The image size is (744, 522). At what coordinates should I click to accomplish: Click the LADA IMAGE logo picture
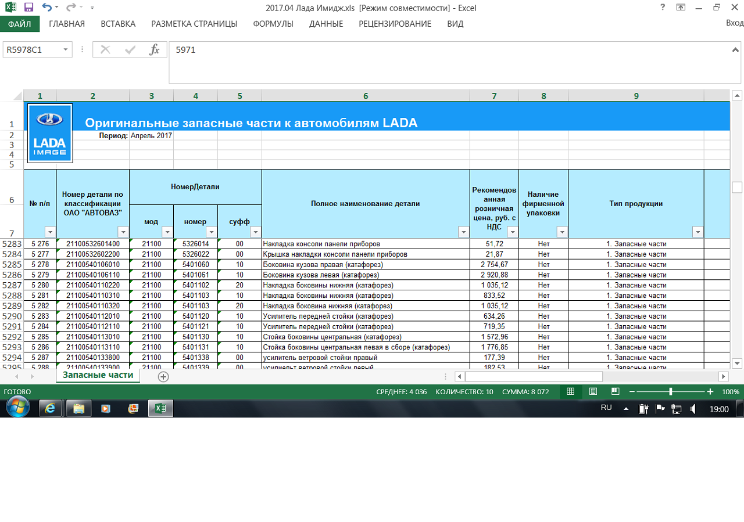click(49, 134)
